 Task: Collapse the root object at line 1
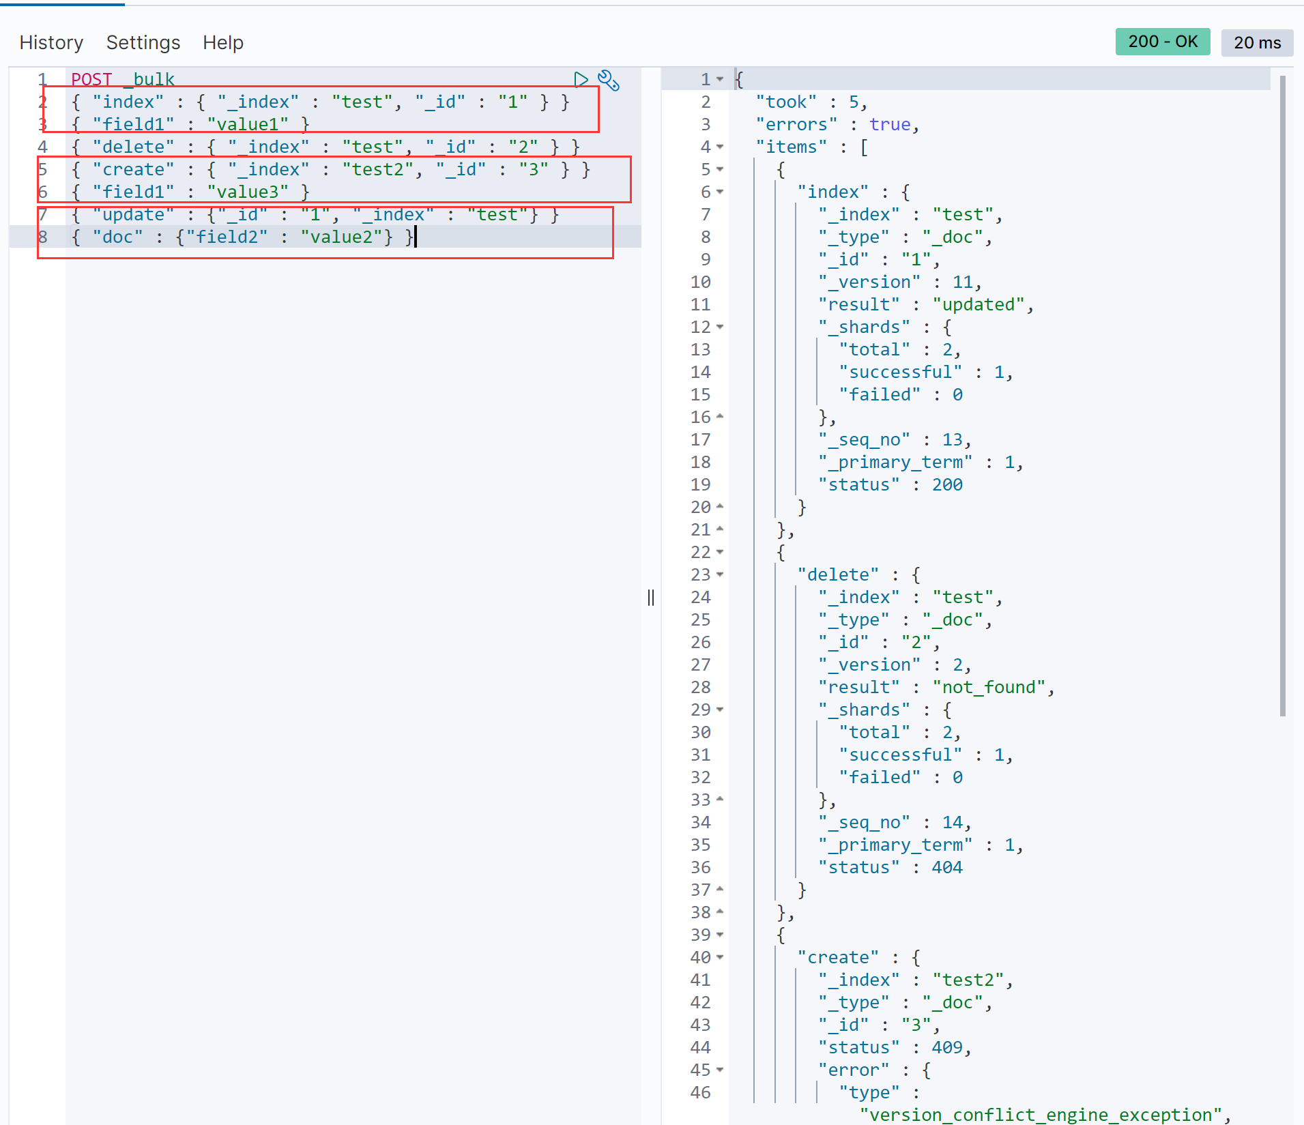click(720, 79)
